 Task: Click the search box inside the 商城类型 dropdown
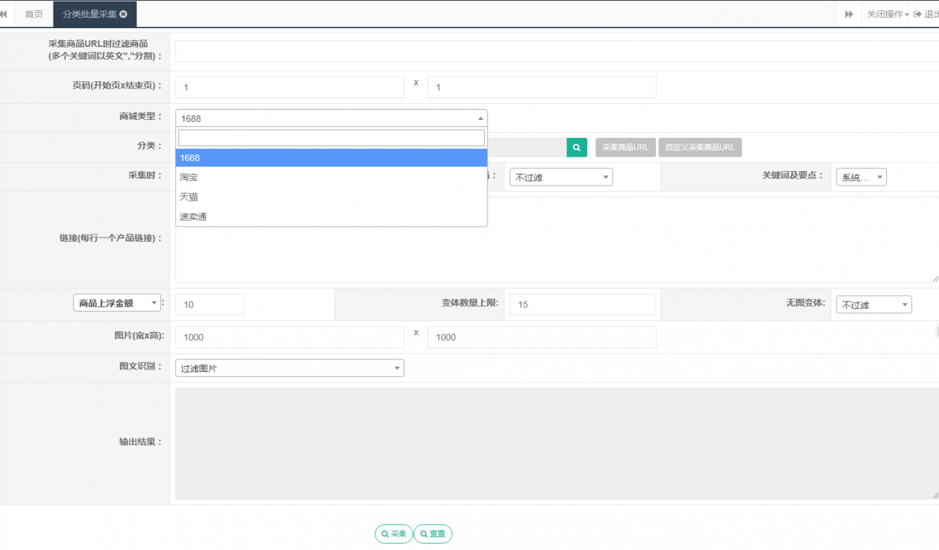click(332, 138)
